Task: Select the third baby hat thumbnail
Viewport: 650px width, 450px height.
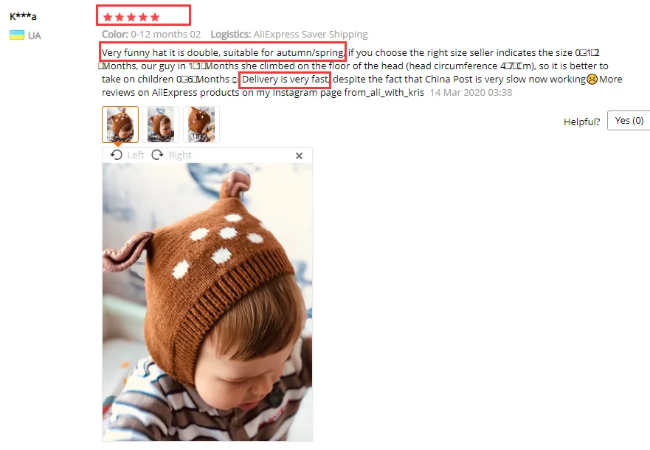Action: pos(201,124)
